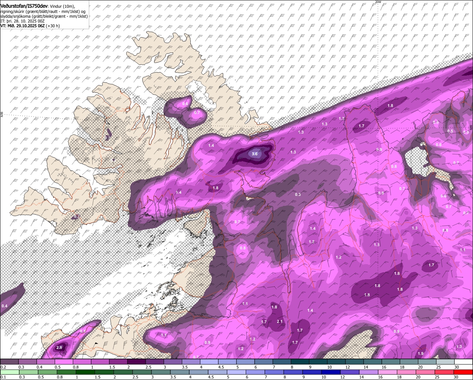473x380 pixels.
Task: Click the 'IT: þri. 28. 10. 2025 00Z' line
Action: click(22, 21)
